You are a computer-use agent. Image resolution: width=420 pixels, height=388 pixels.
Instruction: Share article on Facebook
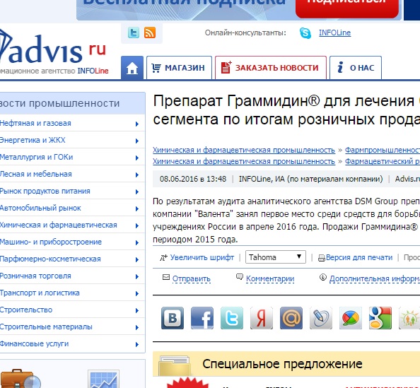202,318
